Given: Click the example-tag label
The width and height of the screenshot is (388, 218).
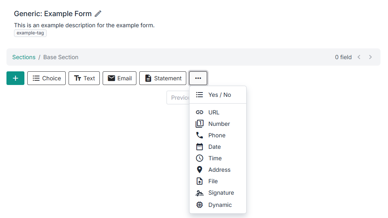Looking at the screenshot, I should coord(30,33).
